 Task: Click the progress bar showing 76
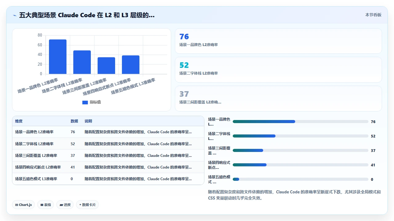click(x=300, y=122)
